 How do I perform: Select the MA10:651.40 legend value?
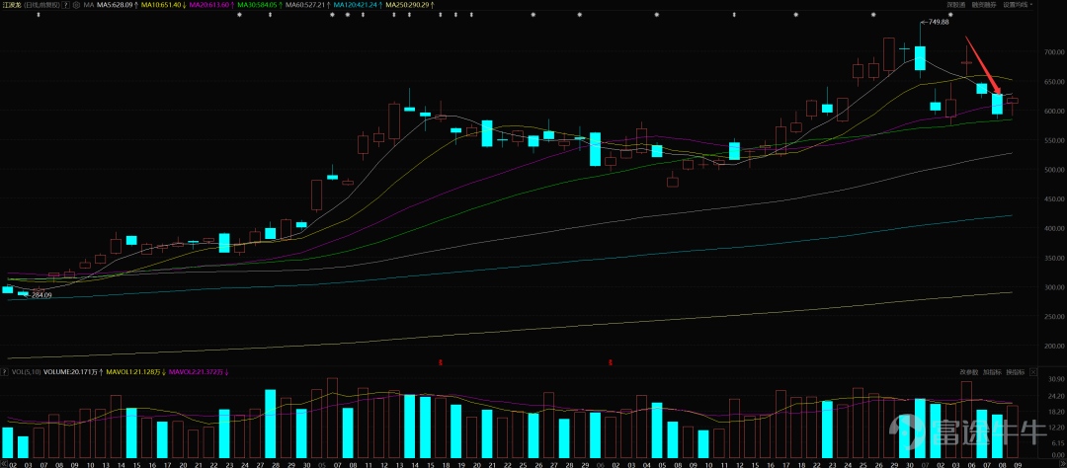159,5
